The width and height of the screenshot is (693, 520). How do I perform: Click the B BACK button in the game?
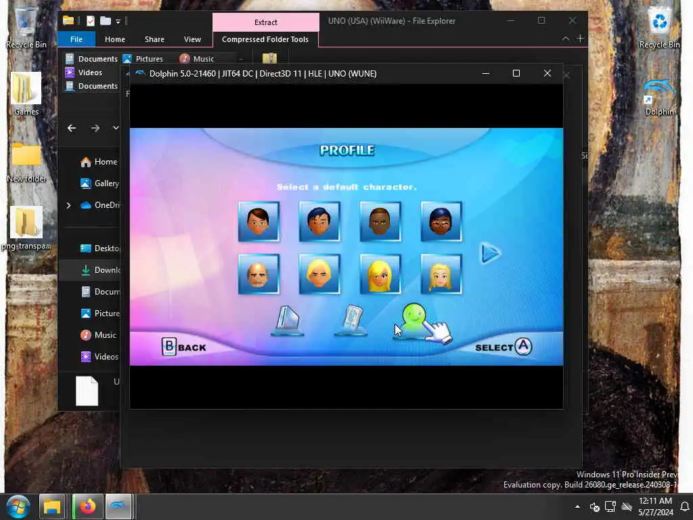coord(184,347)
